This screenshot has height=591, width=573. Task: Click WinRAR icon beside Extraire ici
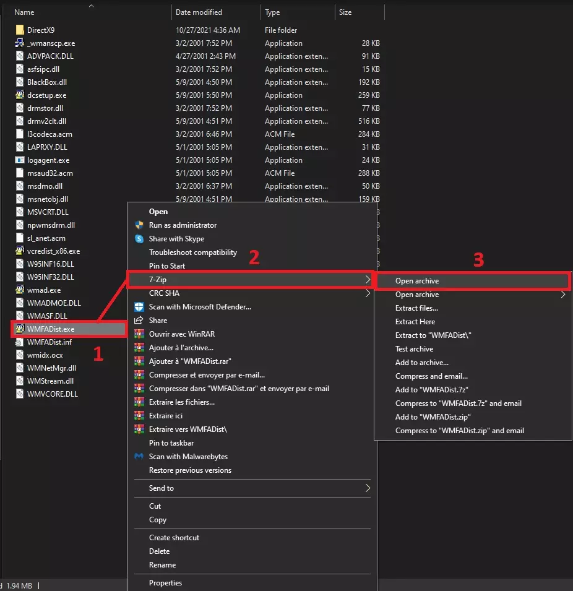click(139, 416)
